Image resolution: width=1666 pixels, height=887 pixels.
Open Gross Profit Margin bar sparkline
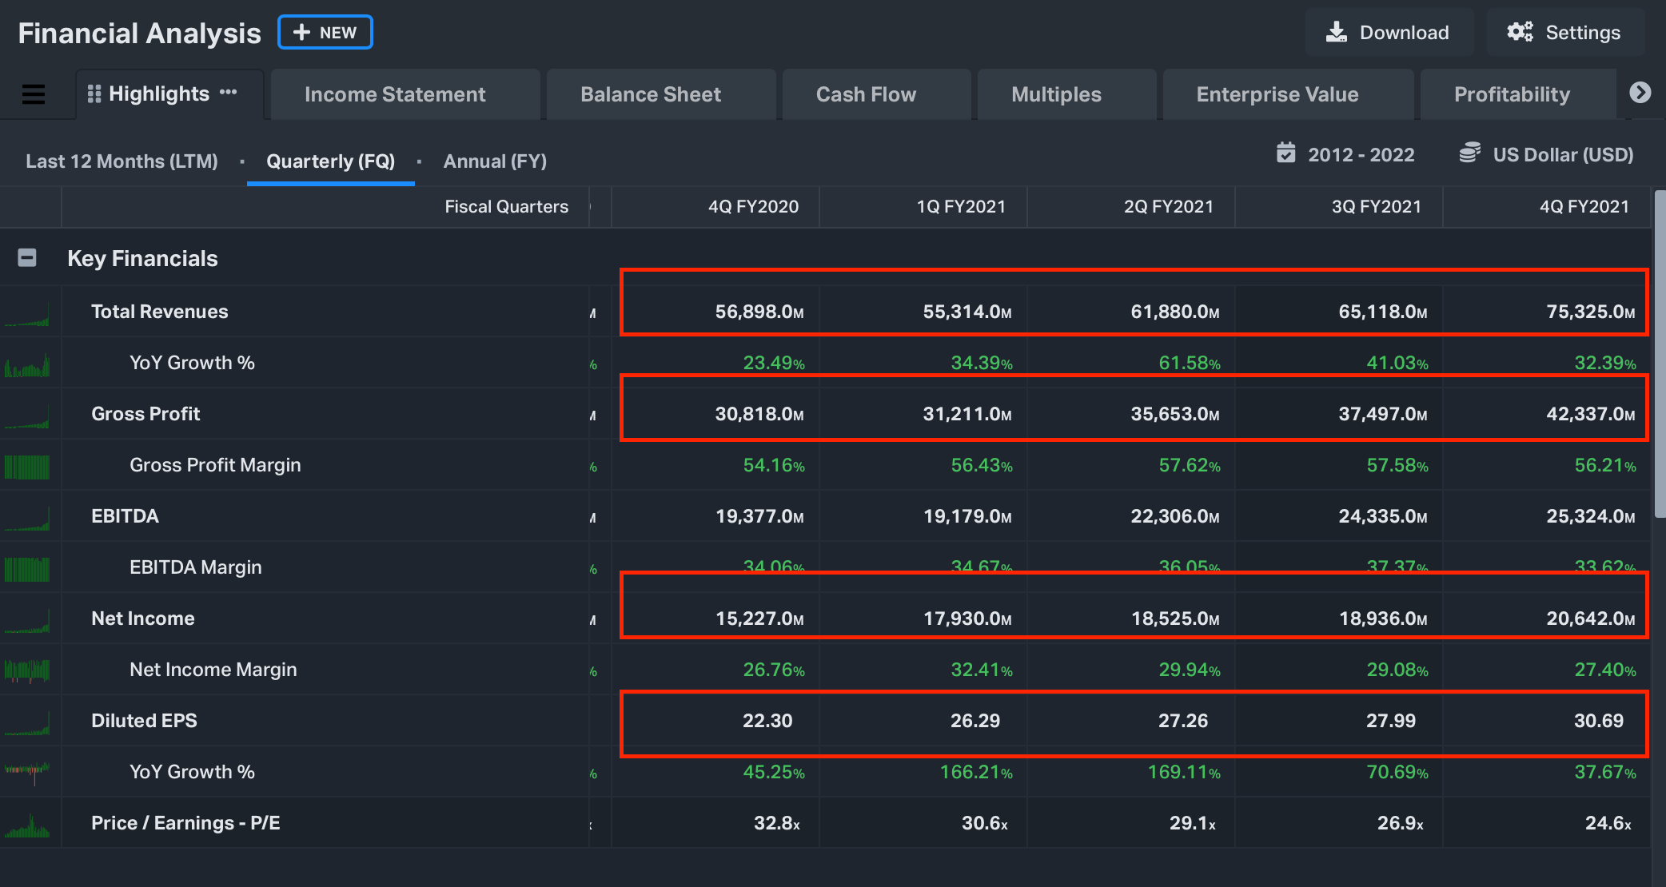pyautogui.click(x=27, y=466)
